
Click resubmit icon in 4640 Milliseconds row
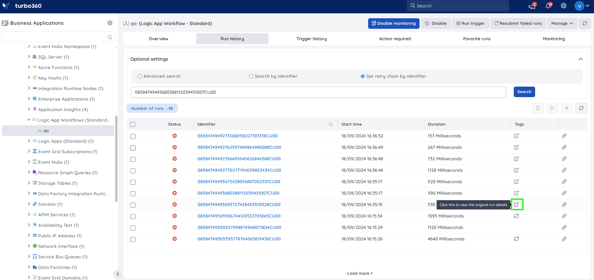pos(516,239)
